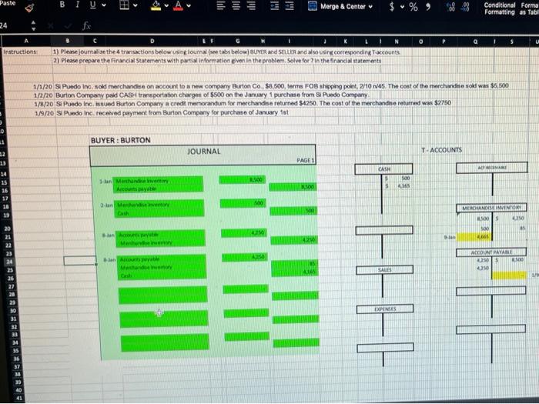This screenshot has width=539, height=404.
Task: Click the BUYER : BURTON heading
Action: point(121,140)
